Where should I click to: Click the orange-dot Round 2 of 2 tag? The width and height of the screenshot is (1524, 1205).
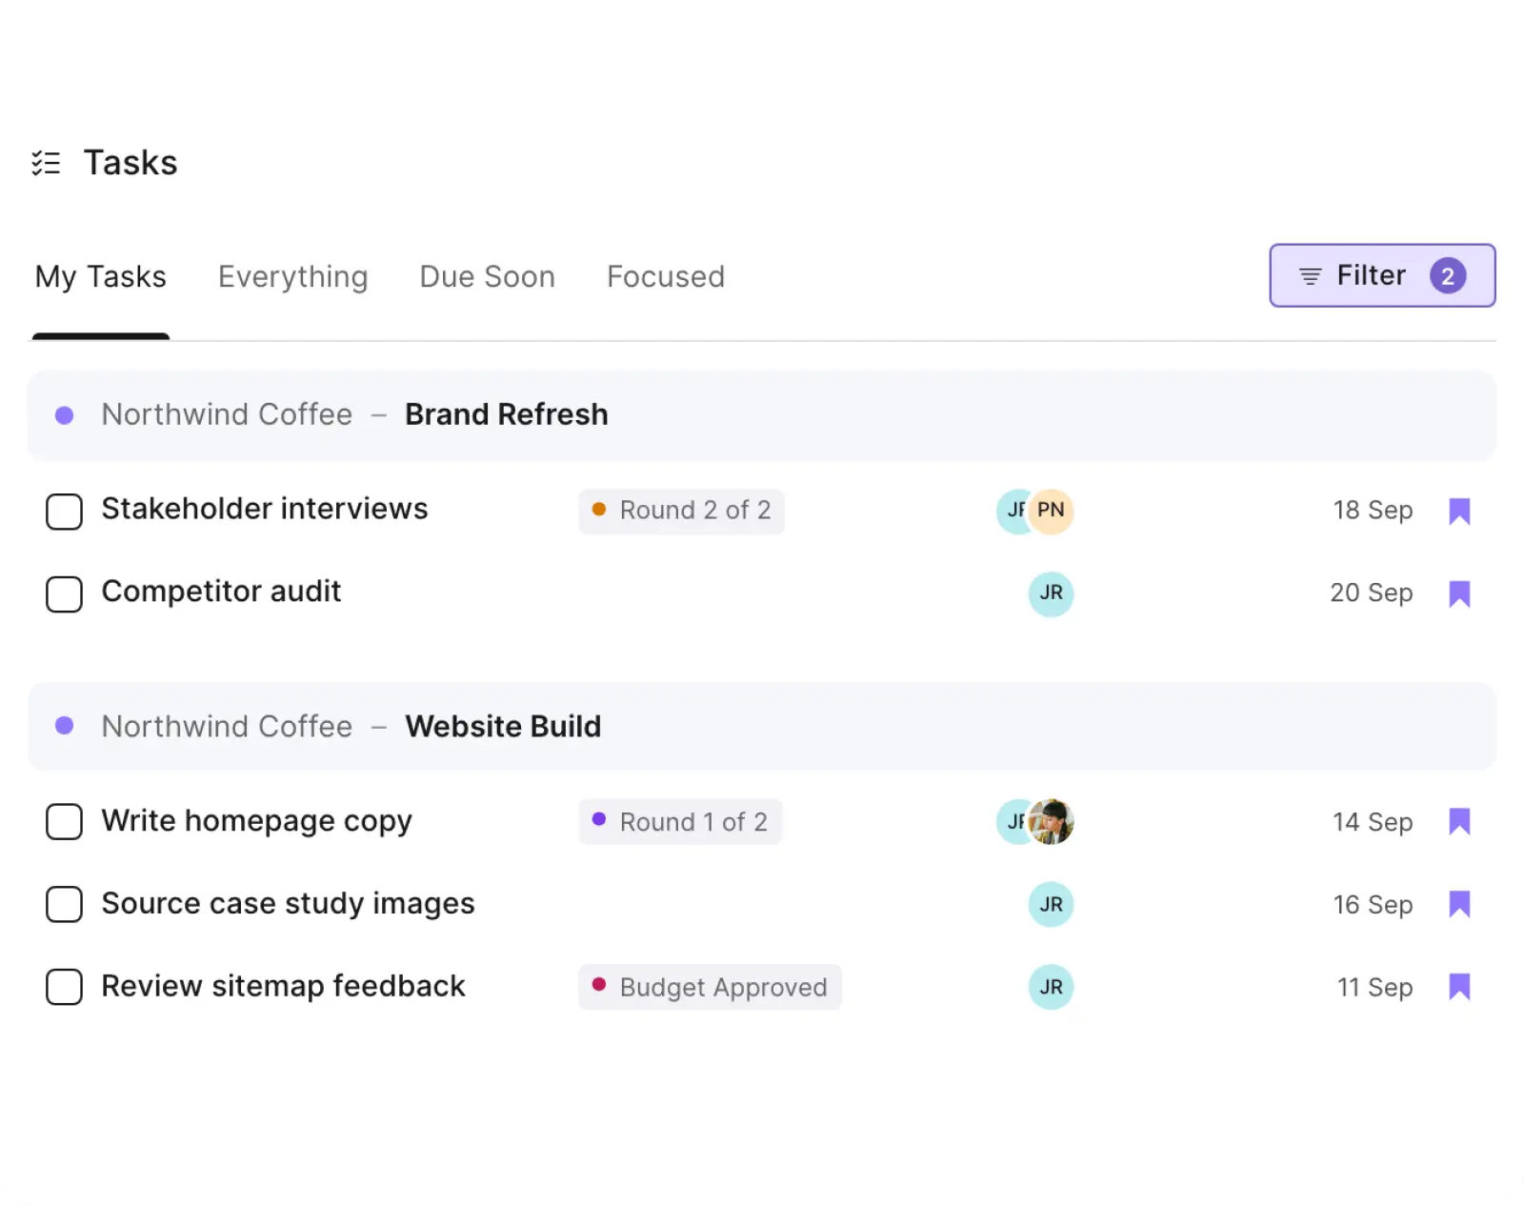681,511
